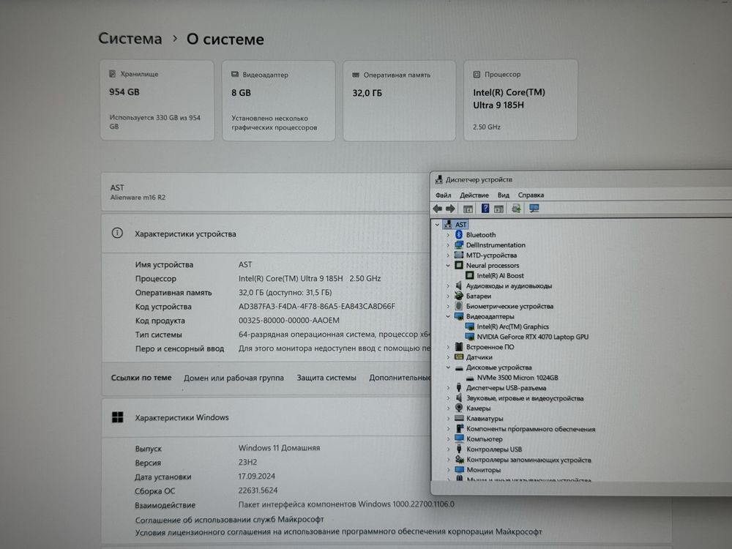This screenshot has height=549, width=732.
Task: Expand Контроллеры запоминающих устройств category
Action: point(448,460)
